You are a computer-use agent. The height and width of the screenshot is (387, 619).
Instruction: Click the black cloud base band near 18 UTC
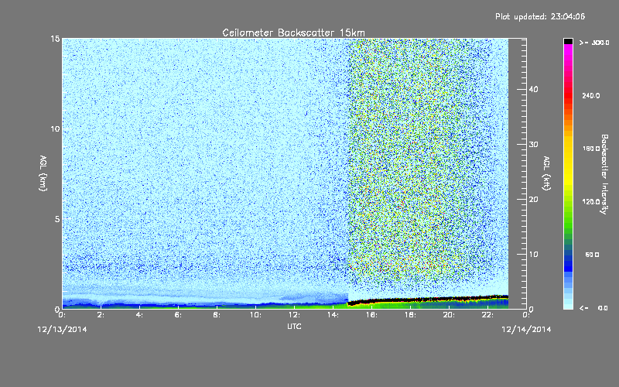coord(410,300)
